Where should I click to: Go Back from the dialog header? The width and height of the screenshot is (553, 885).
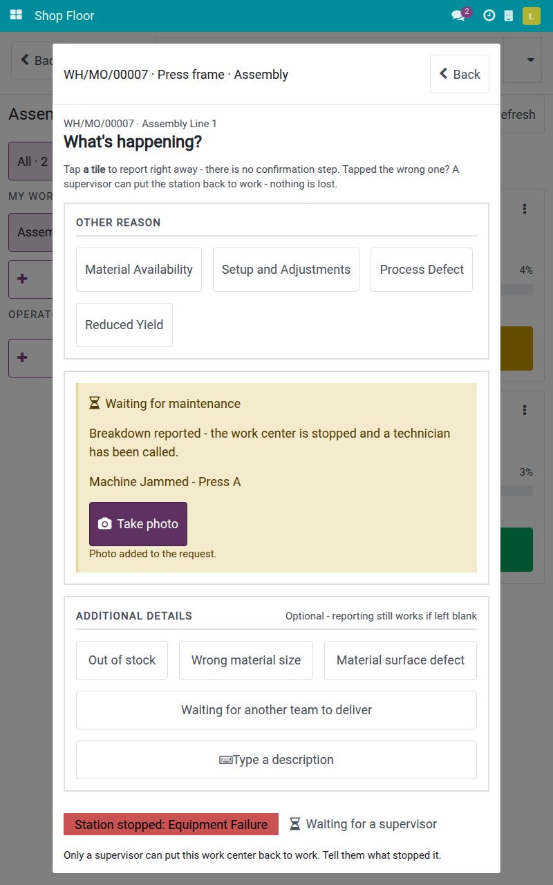[x=460, y=74]
